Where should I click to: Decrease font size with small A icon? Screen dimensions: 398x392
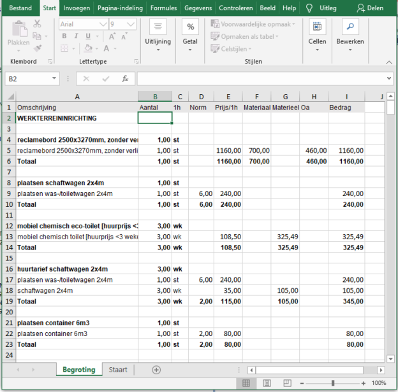pos(124,36)
